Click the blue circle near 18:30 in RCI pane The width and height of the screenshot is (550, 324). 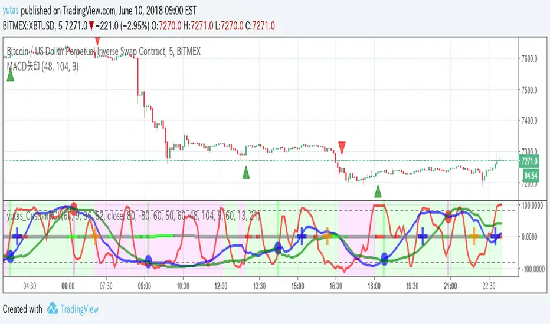384,259
